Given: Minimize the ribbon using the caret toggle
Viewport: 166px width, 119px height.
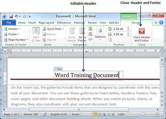Looking at the screenshot, I should pos(156,22).
